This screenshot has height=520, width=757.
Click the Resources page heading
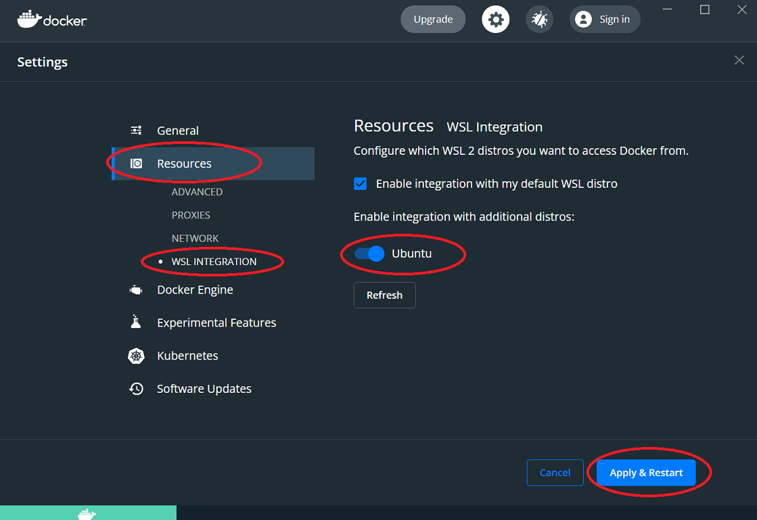394,126
